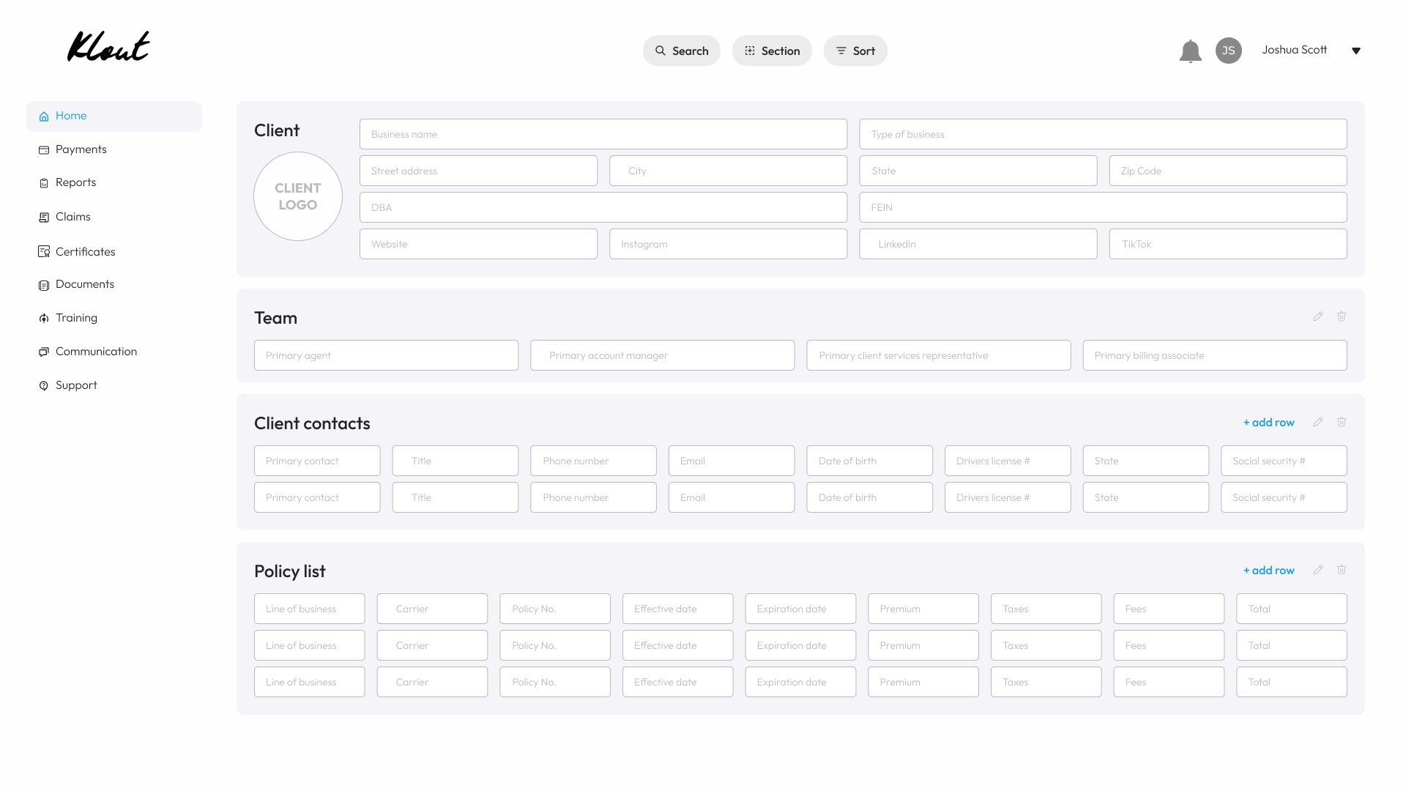Click the Support sidebar icon
Screen dimensions: 1406x791
tap(44, 385)
